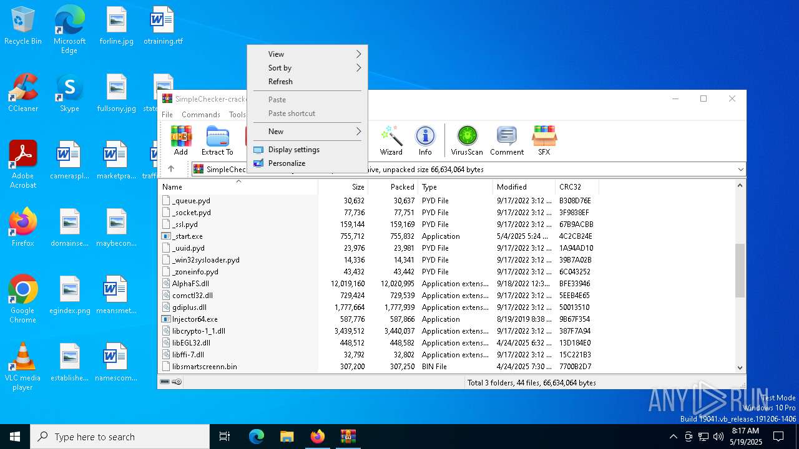Screen dimensions: 799x449
Task: Select otraining.rtf desktop file
Action: 163,26
